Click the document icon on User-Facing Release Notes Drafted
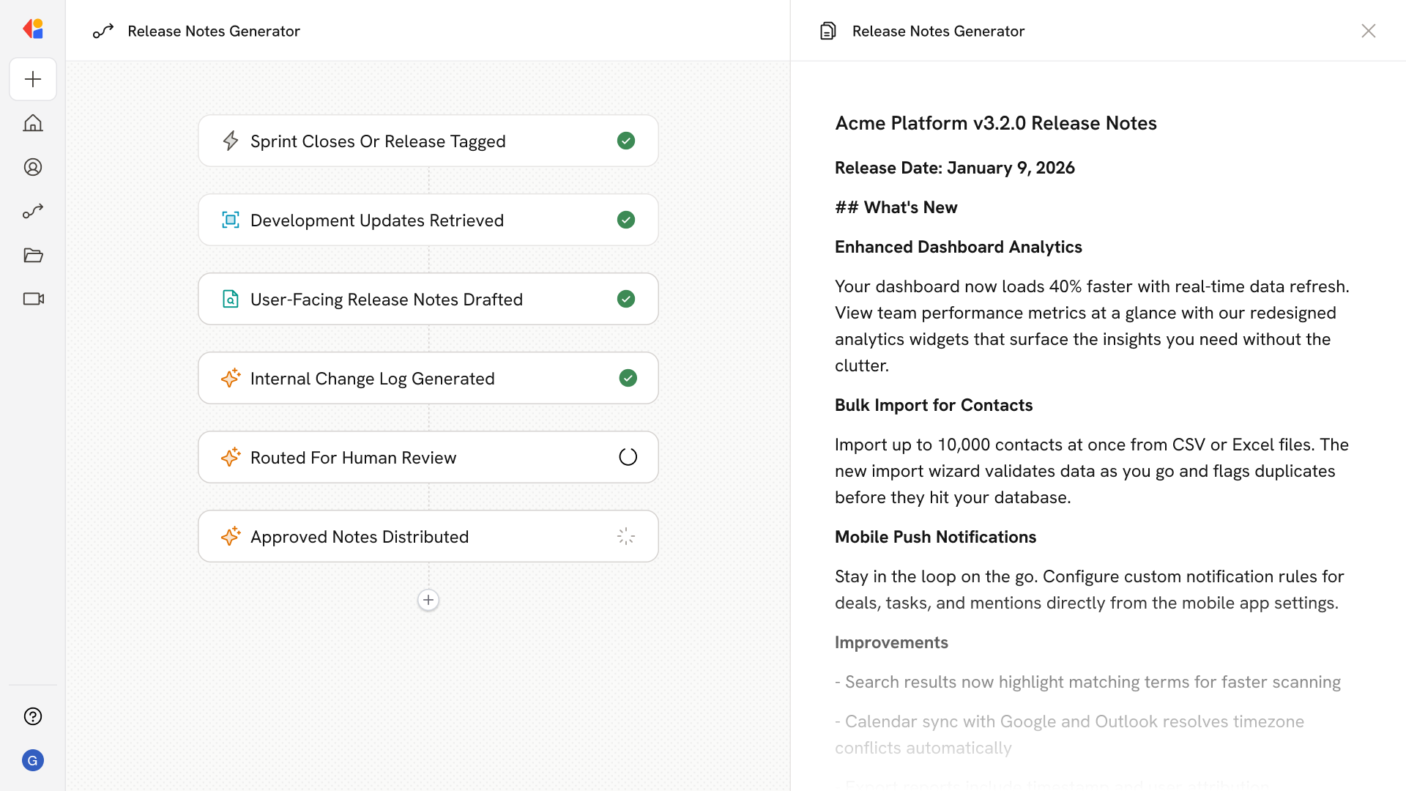 pos(231,299)
